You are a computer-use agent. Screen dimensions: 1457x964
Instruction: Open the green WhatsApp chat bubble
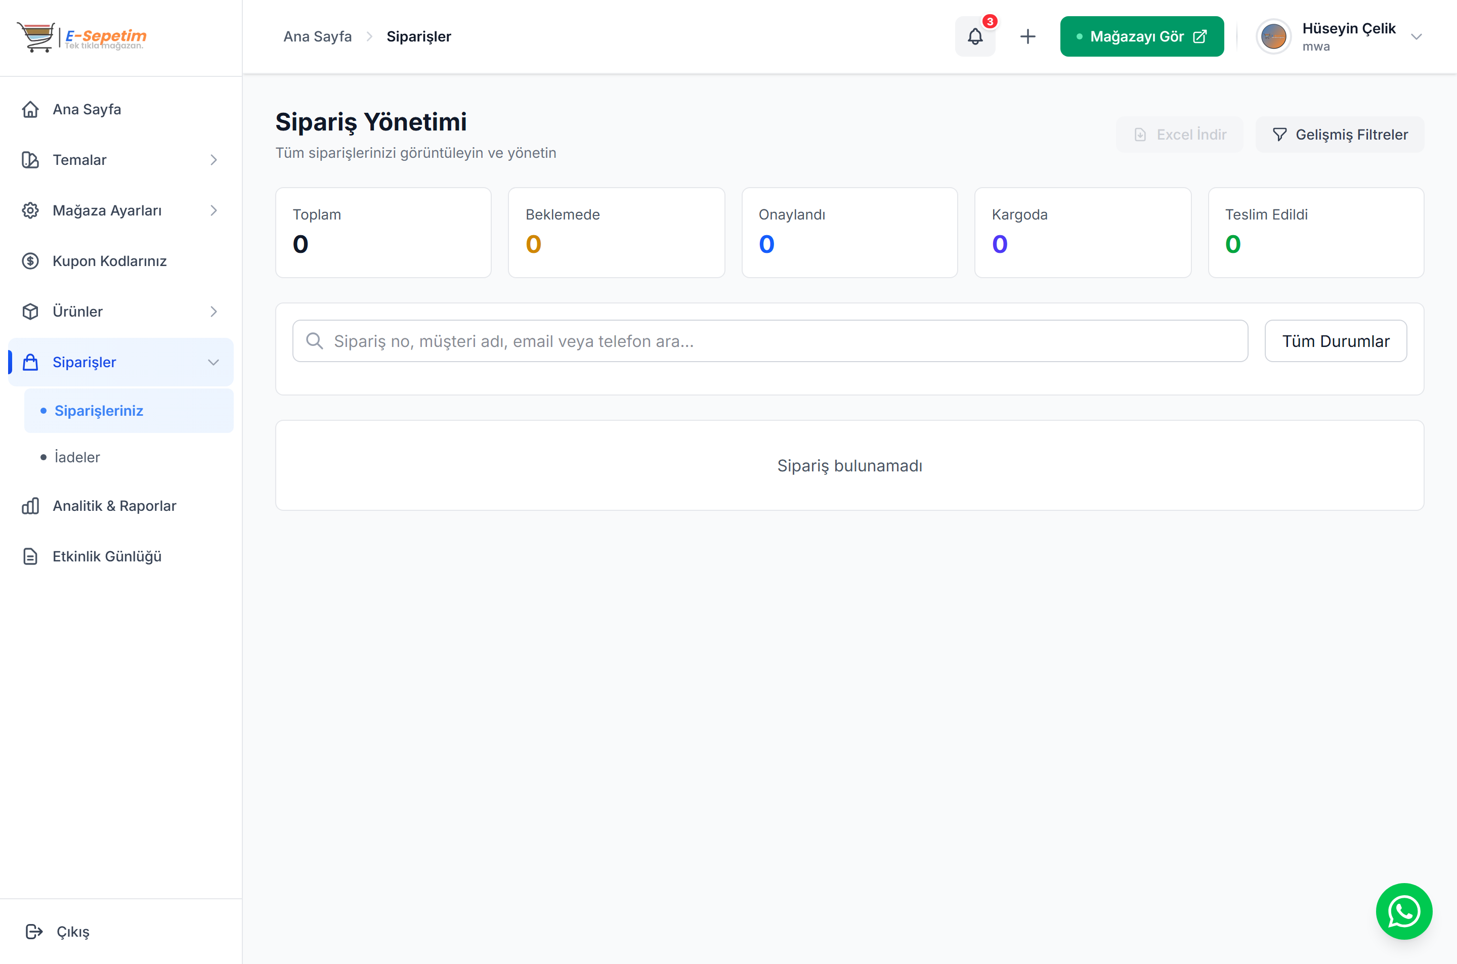1403,911
